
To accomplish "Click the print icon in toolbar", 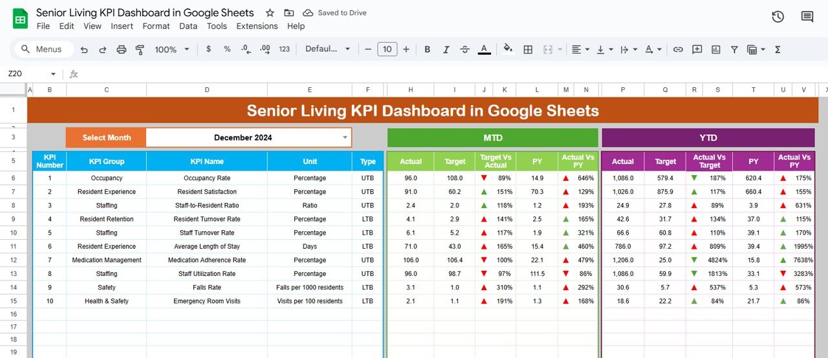I will (x=121, y=50).
